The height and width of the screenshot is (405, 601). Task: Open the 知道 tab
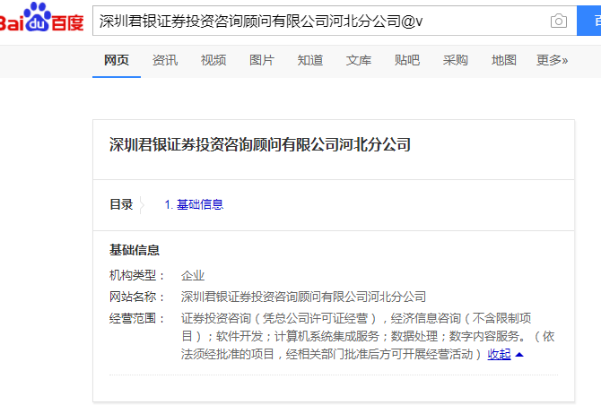tap(310, 61)
